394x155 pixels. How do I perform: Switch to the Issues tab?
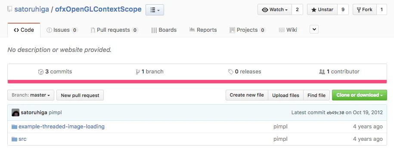(62, 30)
